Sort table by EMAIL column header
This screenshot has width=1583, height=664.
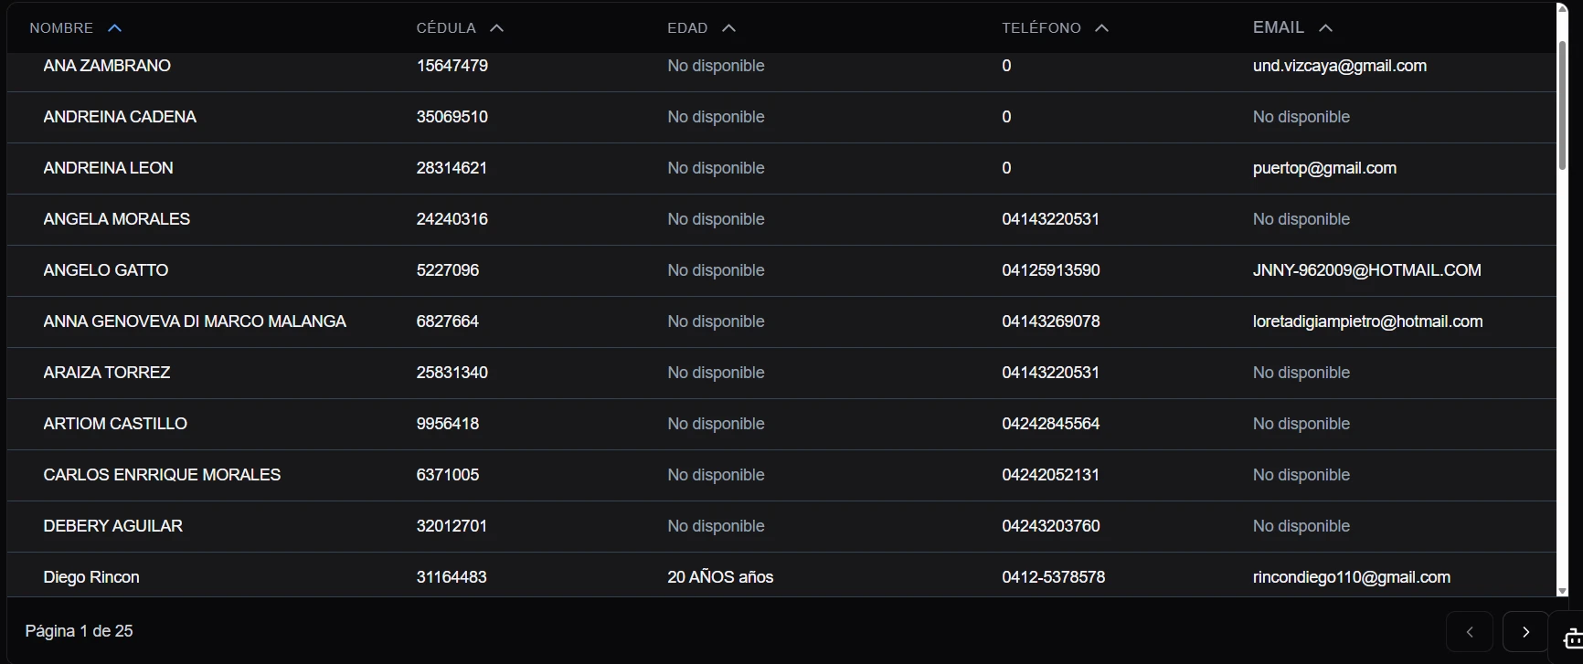[x=1278, y=27]
